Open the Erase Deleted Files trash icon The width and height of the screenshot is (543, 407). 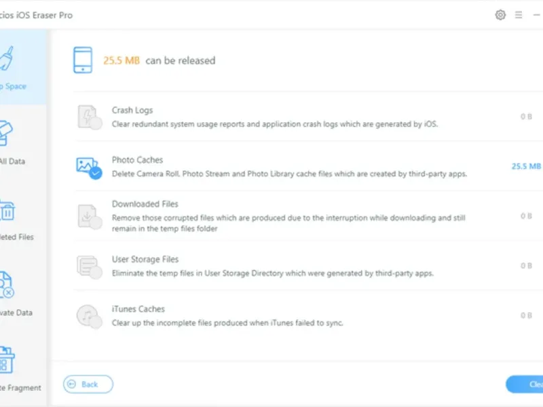[x=7, y=210]
